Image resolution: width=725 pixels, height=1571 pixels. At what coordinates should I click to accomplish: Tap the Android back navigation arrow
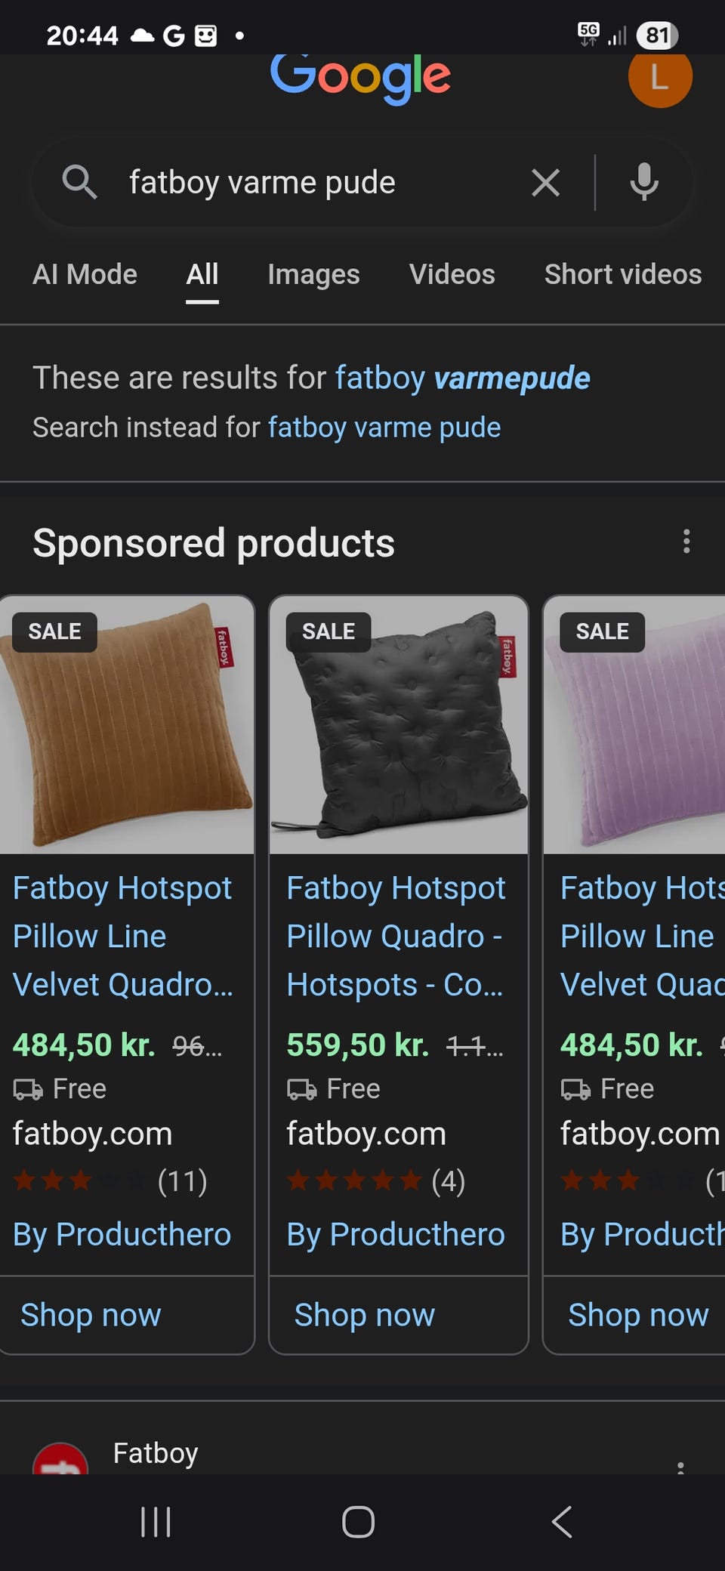pyautogui.click(x=562, y=1522)
